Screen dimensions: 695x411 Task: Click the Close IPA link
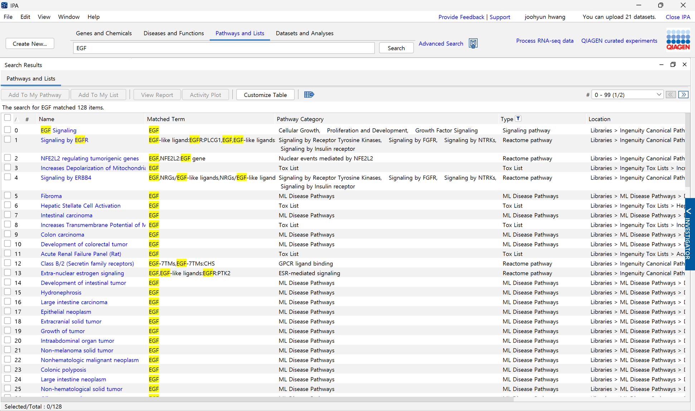point(678,17)
